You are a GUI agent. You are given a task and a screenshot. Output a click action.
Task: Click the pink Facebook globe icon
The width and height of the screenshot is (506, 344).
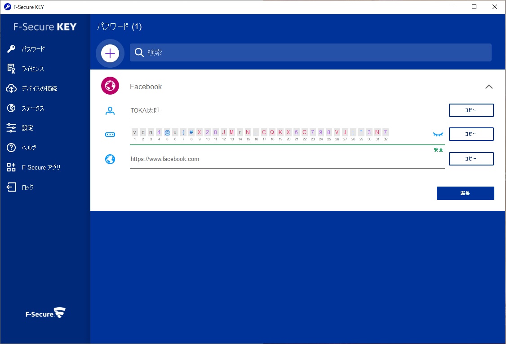coord(110,86)
